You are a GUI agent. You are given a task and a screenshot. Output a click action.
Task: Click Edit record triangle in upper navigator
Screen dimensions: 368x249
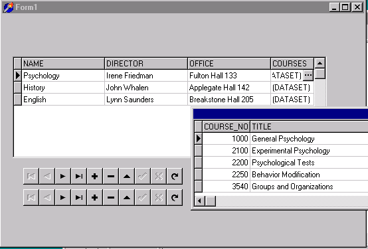127,176
